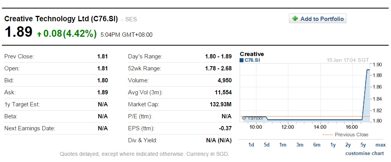Click the Yahoo copyright watermark on chart

(253, 118)
